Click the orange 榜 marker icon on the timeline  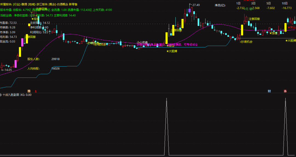pyautogui.click(x=29, y=91)
